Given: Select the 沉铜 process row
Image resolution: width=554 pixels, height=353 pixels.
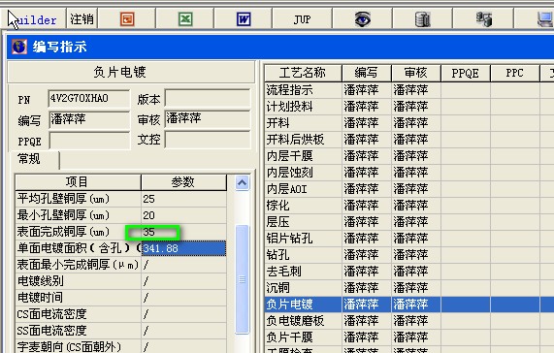Looking at the screenshot, I should click(409, 288).
